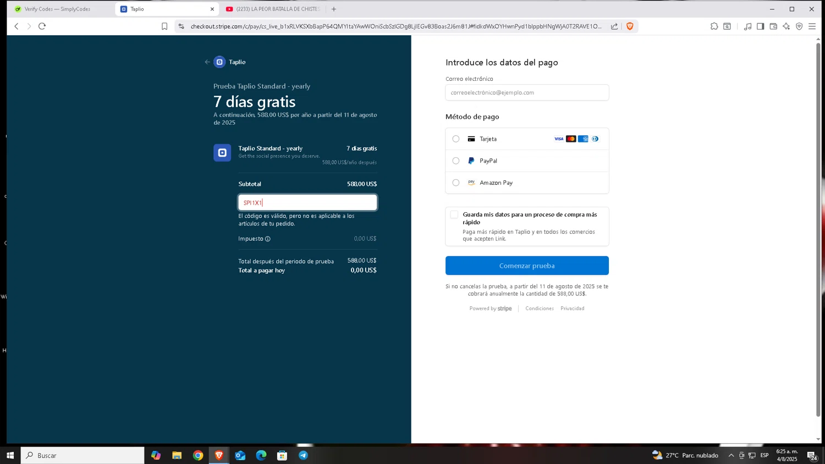Open the Brave Wallet icon
This screenshot has width=825, height=464.
coord(773,26)
